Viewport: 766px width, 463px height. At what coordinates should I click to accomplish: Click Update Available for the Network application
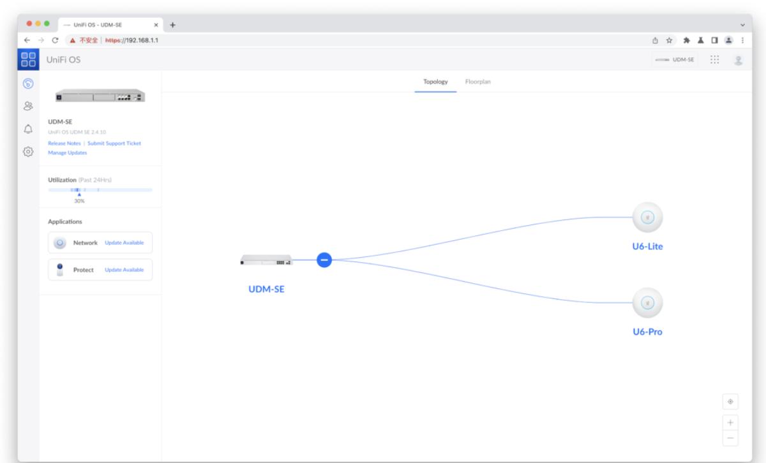click(x=124, y=243)
